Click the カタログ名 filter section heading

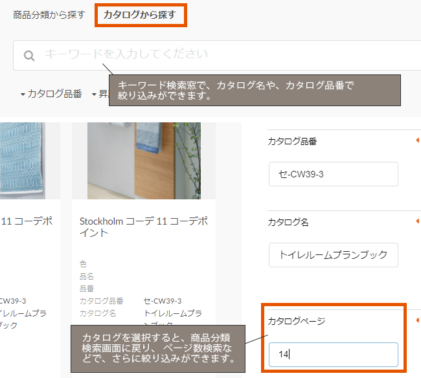coord(288,222)
